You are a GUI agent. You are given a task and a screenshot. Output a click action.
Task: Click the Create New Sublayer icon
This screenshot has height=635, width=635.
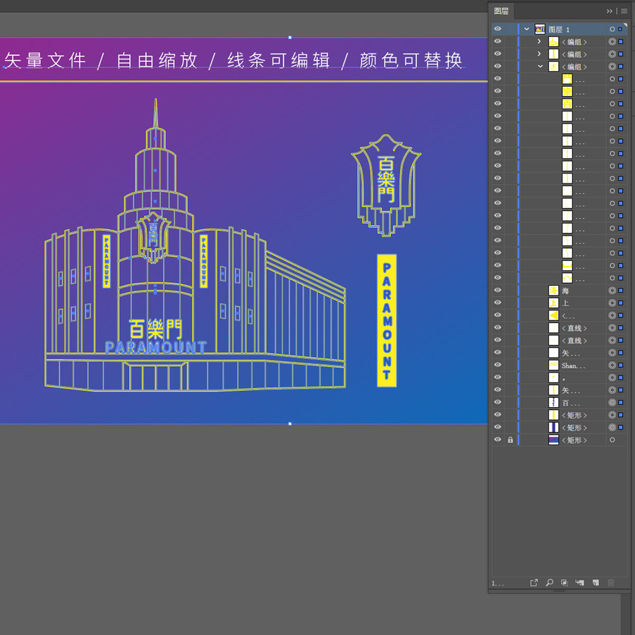[x=579, y=583]
